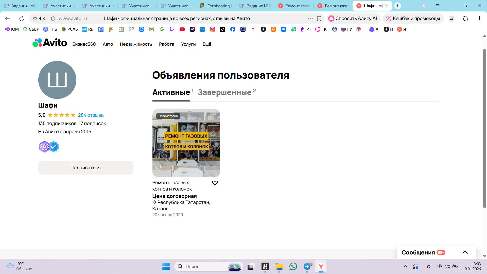The image size is (487, 274).
Task: Show hidden system tray icons
Action: point(405,266)
